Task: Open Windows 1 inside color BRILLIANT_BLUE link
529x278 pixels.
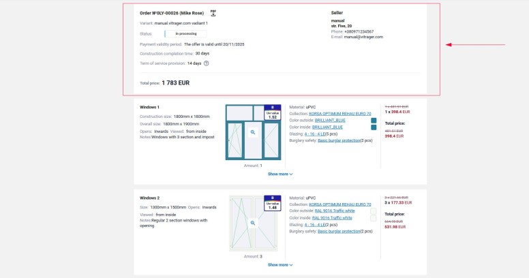Action: click(x=327, y=127)
